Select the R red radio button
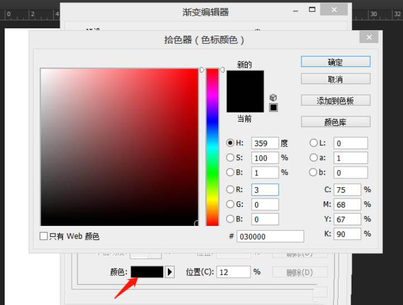403x305 pixels. pyautogui.click(x=230, y=190)
